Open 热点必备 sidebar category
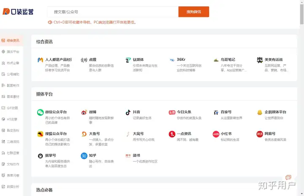Screen dimensions: 304x196 point(11,63)
